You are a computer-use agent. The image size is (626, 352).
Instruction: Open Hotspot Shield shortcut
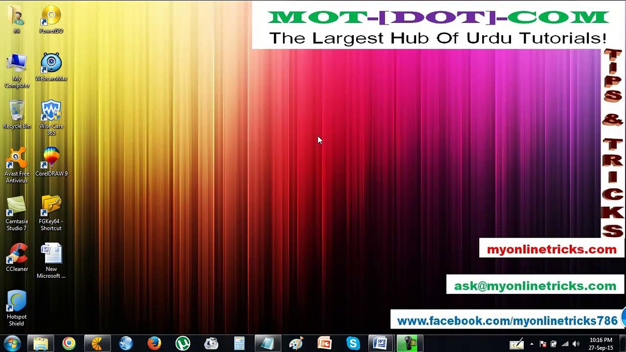[17, 309]
